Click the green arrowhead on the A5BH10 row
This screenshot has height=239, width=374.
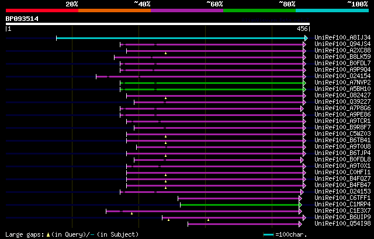click(304, 89)
